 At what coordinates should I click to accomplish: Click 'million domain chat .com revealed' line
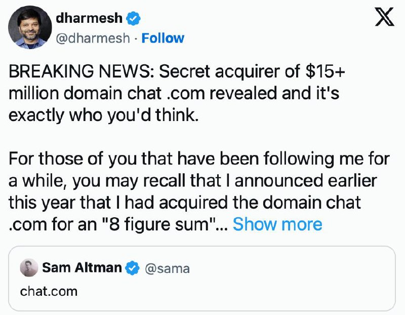[x=174, y=93]
